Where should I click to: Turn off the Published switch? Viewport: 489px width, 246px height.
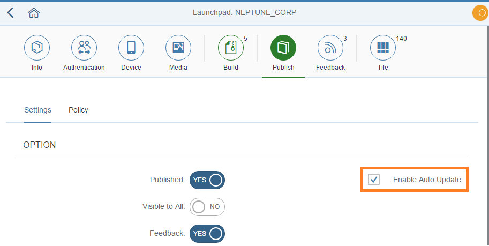(x=207, y=180)
